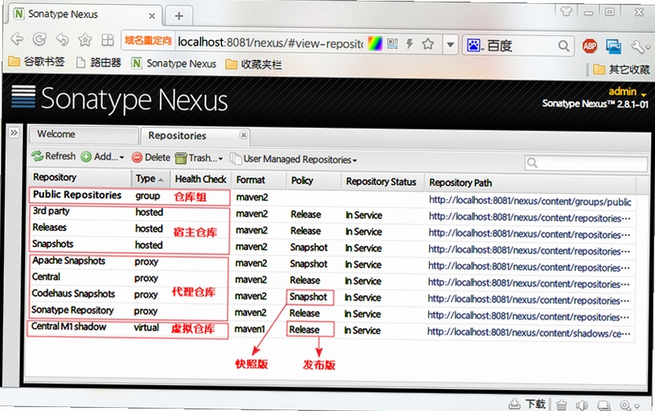The image size is (655, 411).
Task: Open the groups/public repository path link
Action: click(x=530, y=201)
